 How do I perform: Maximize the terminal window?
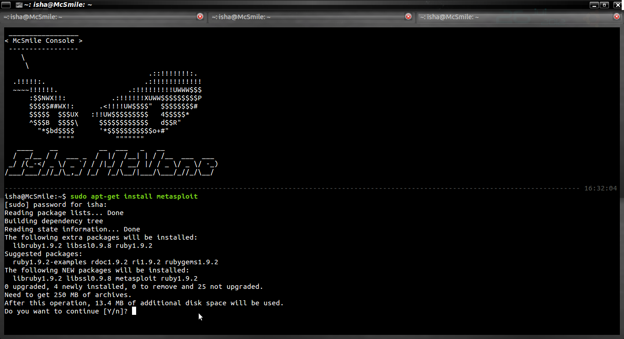point(604,5)
